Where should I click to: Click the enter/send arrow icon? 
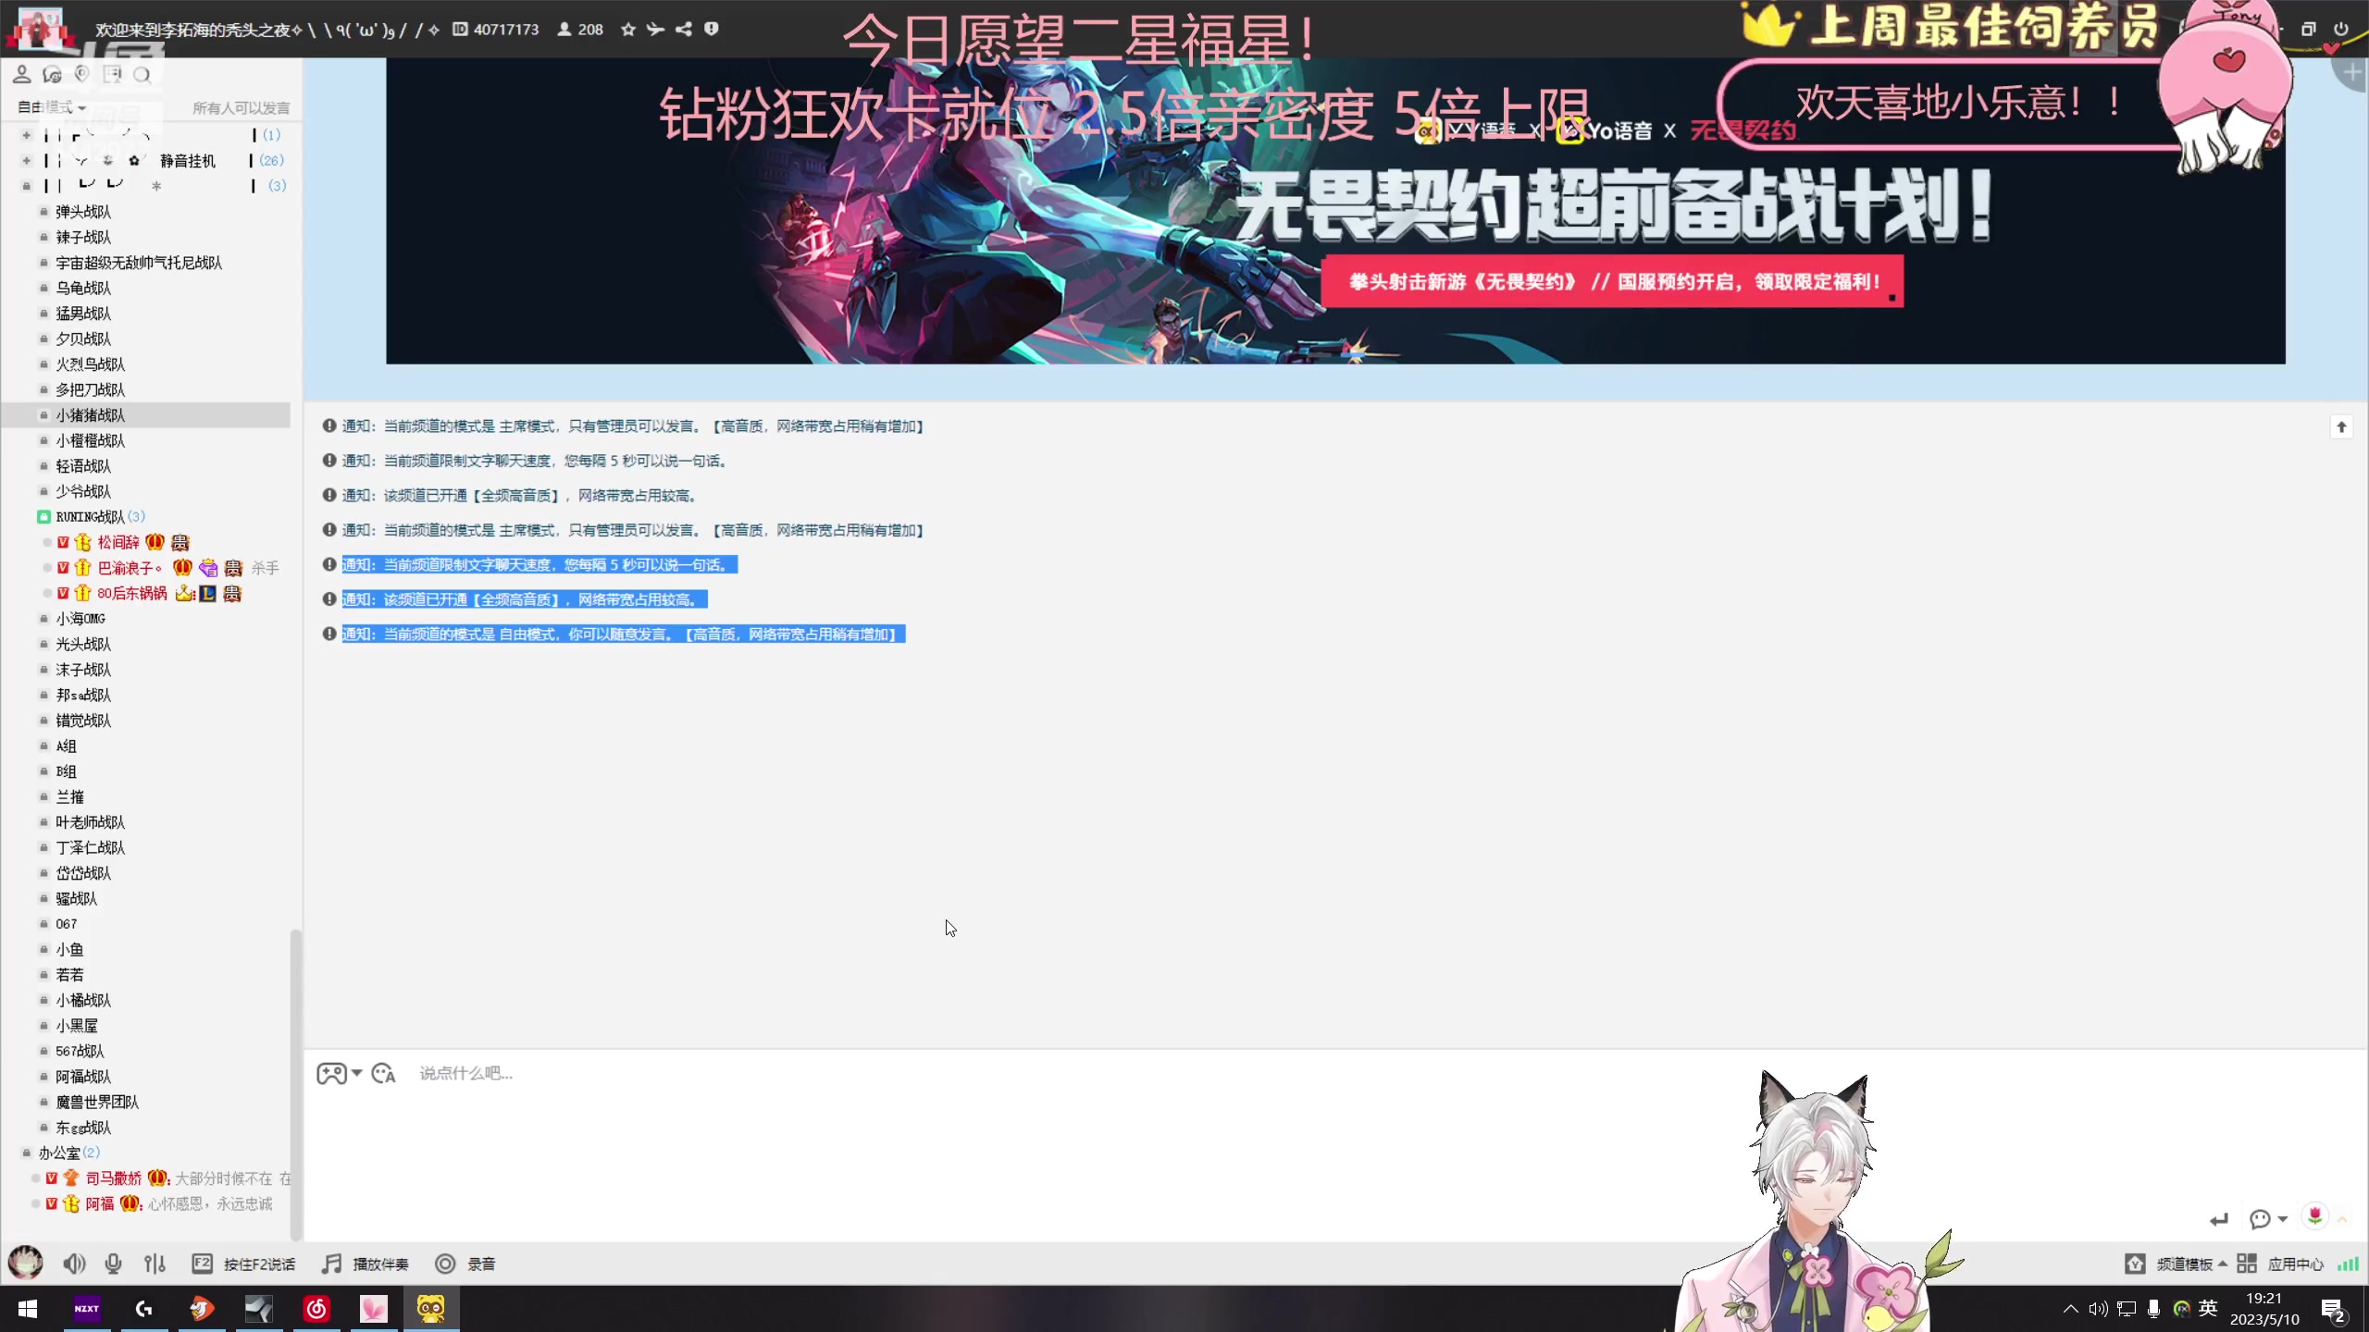pos(2219,1219)
